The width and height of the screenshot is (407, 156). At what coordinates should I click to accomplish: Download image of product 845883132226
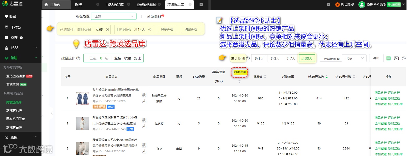144,101
